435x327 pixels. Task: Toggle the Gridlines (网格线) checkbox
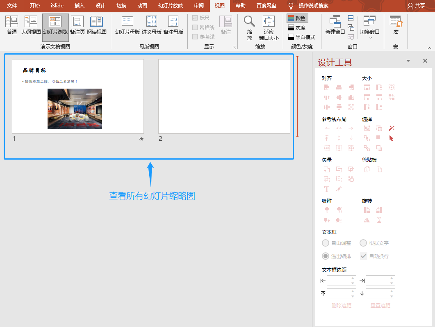pos(195,27)
